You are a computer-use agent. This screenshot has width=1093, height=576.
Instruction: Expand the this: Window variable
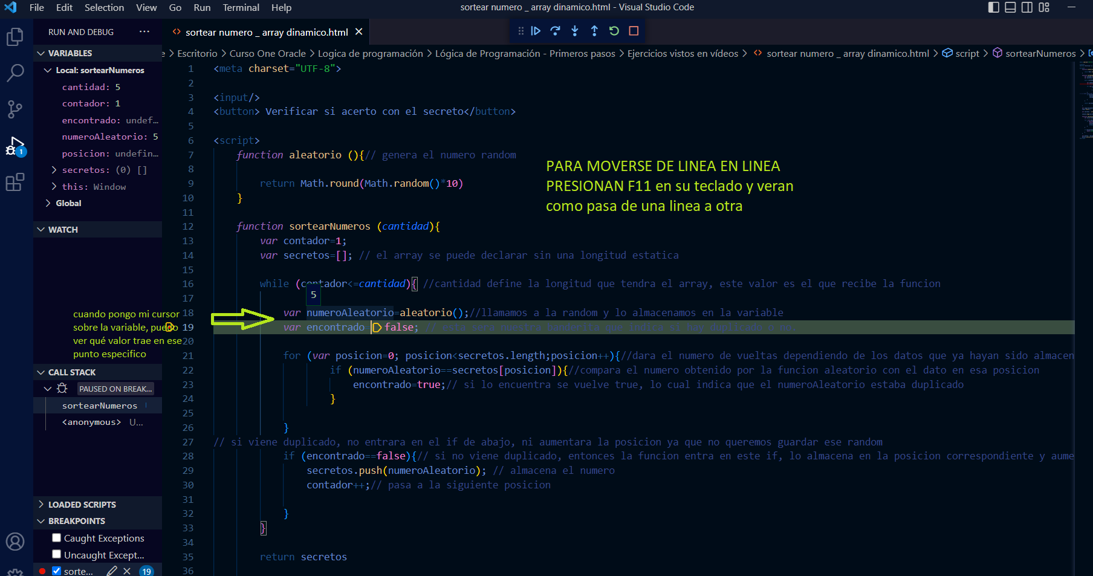click(54, 187)
